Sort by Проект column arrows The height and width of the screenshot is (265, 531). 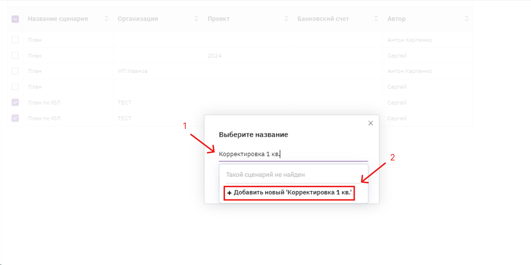click(x=286, y=19)
